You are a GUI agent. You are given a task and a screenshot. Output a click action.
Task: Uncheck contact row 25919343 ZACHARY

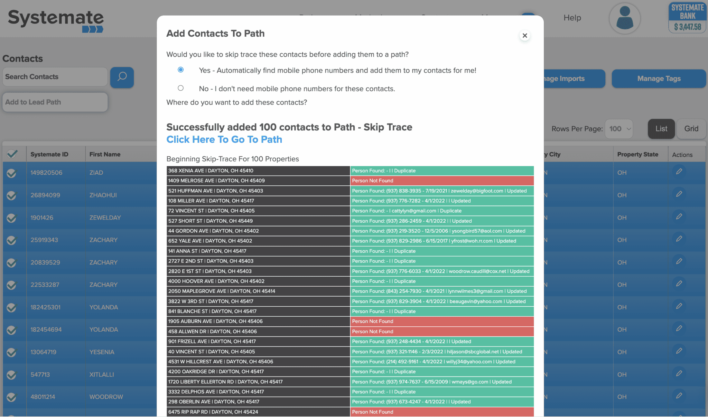(12, 240)
